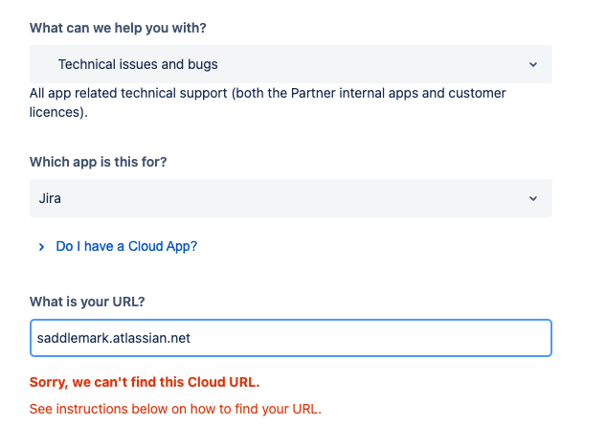Select the 'Technical issues and bugs' value text

point(138,65)
